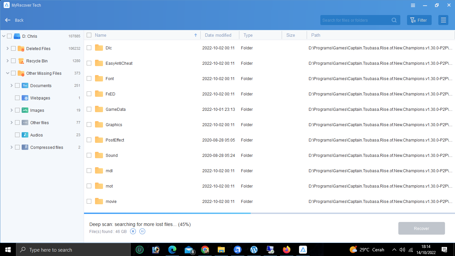Collapse the Other Missing Files node

(8, 73)
